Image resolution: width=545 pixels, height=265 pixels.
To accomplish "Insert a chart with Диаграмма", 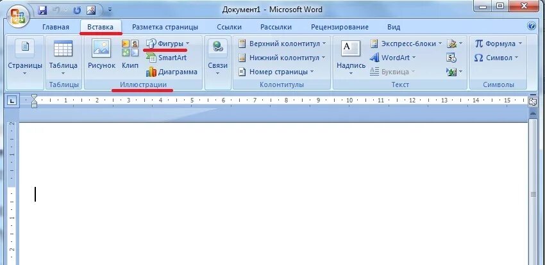I will pyautogui.click(x=172, y=72).
